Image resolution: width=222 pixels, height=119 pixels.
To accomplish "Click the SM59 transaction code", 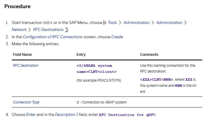I will 48,23.
